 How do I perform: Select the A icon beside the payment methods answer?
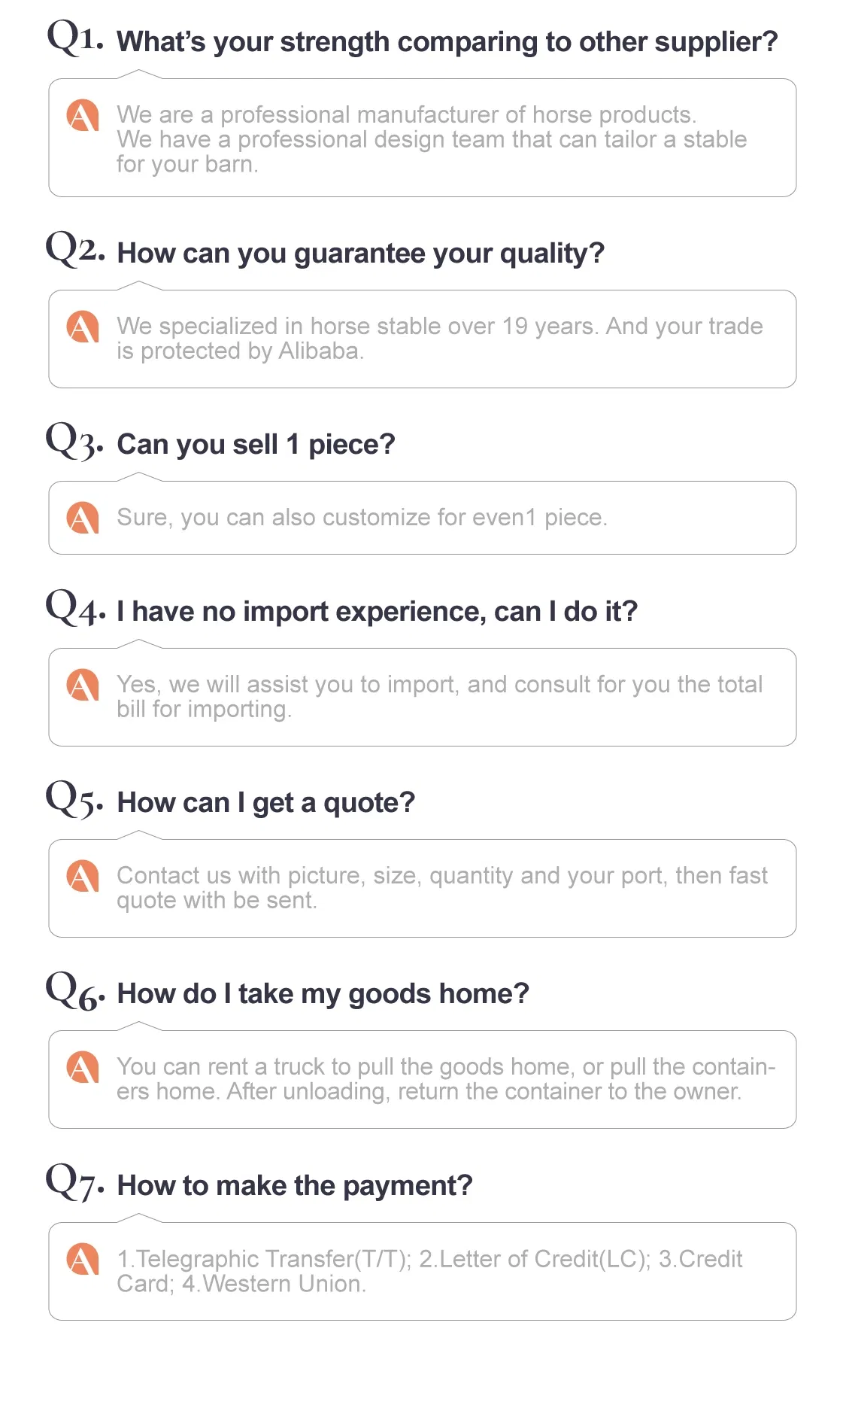coord(83,1259)
